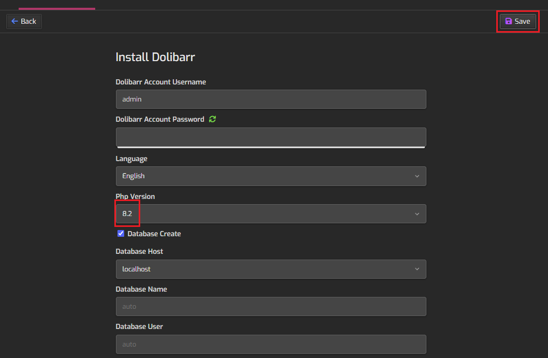Image resolution: width=548 pixels, height=358 pixels.
Task: Regenerate password with green refresh icon
Action: click(x=212, y=119)
